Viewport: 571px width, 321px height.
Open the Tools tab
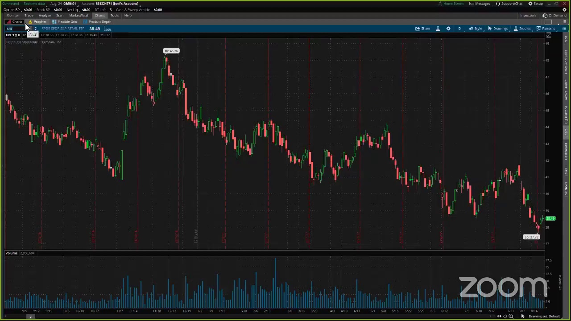pyautogui.click(x=115, y=15)
